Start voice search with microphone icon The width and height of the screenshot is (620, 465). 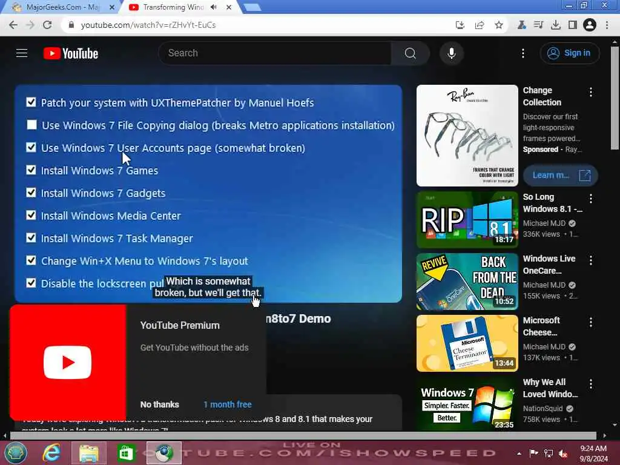[x=451, y=53]
